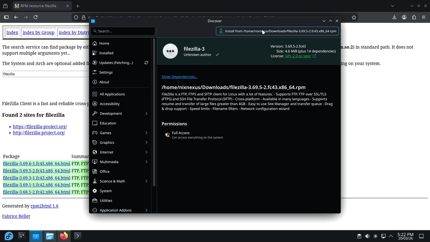430x242 pixels.
Task: Select the Utilities category
Action: pos(120,201)
